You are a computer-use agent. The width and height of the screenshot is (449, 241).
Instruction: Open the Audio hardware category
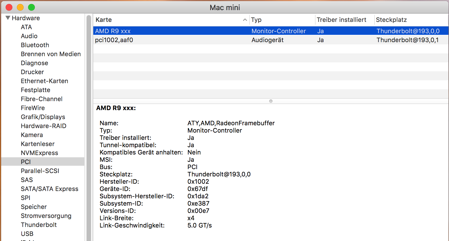tap(29, 36)
